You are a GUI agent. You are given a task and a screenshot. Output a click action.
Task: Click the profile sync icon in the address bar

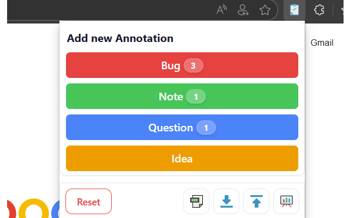[x=243, y=10]
